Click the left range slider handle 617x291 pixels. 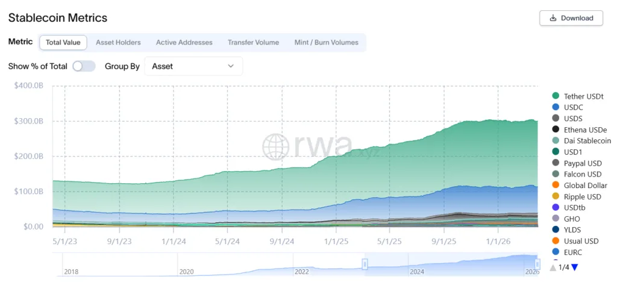pyautogui.click(x=365, y=264)
